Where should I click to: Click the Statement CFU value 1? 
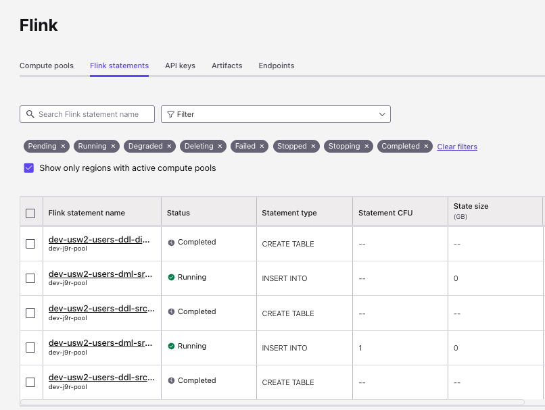360,348
